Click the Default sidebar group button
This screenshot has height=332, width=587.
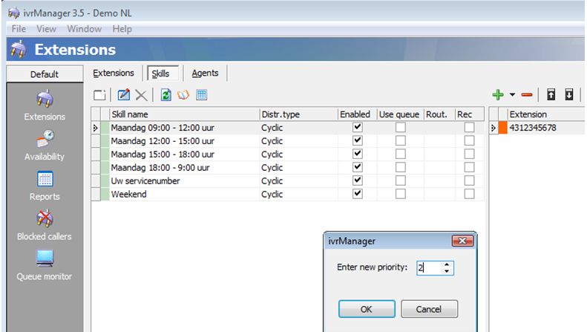coord(45,74)
